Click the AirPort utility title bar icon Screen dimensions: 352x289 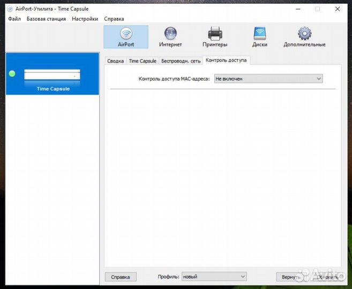10,9
